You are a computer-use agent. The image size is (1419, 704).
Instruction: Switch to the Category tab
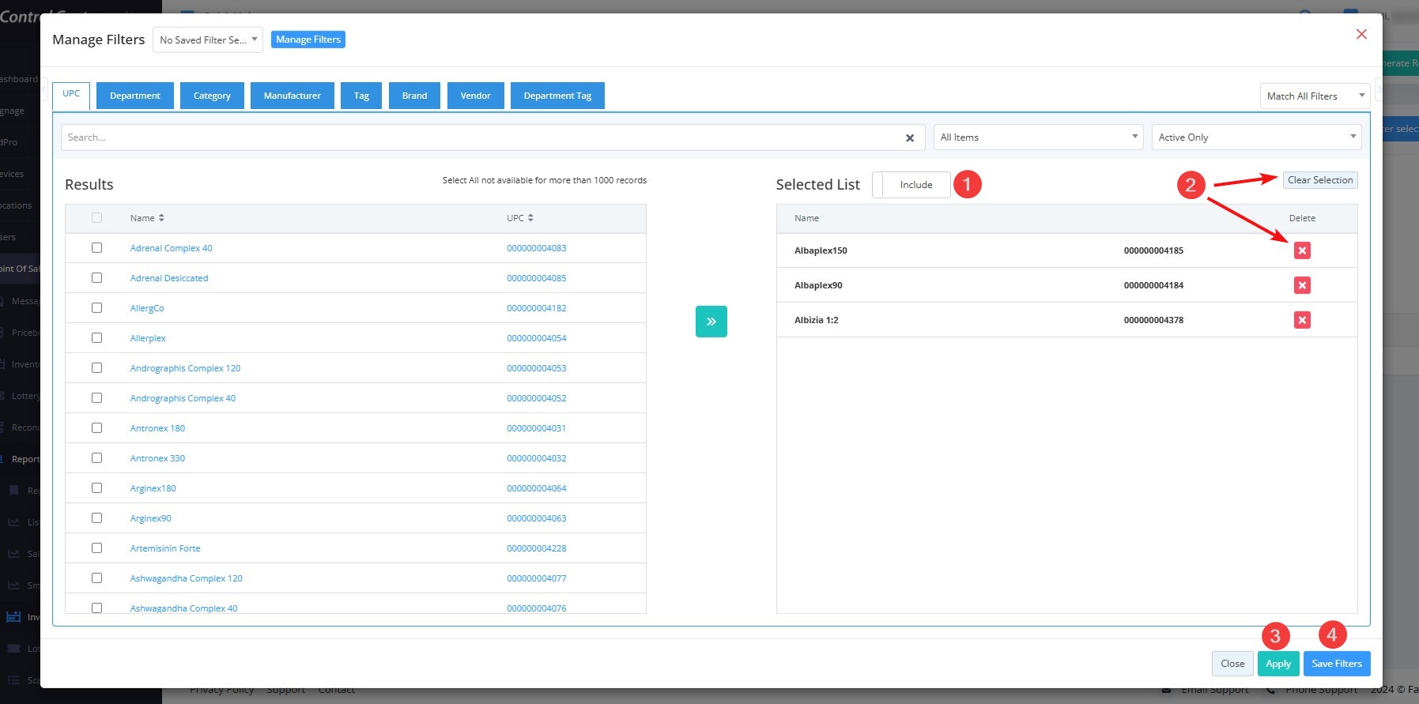coord(212,96)
